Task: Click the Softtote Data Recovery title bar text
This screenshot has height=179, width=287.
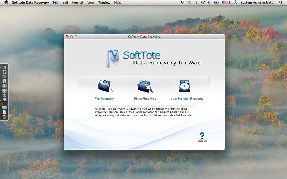Action: tap(144, 37)
